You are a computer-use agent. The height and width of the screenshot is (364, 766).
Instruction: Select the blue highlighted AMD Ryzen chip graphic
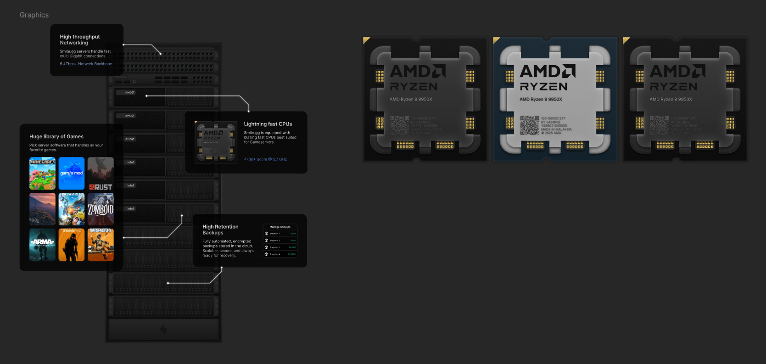[x=555, y=100]
